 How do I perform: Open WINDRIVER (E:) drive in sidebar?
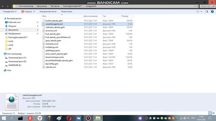pyautogui.click(x=15, y=65)
